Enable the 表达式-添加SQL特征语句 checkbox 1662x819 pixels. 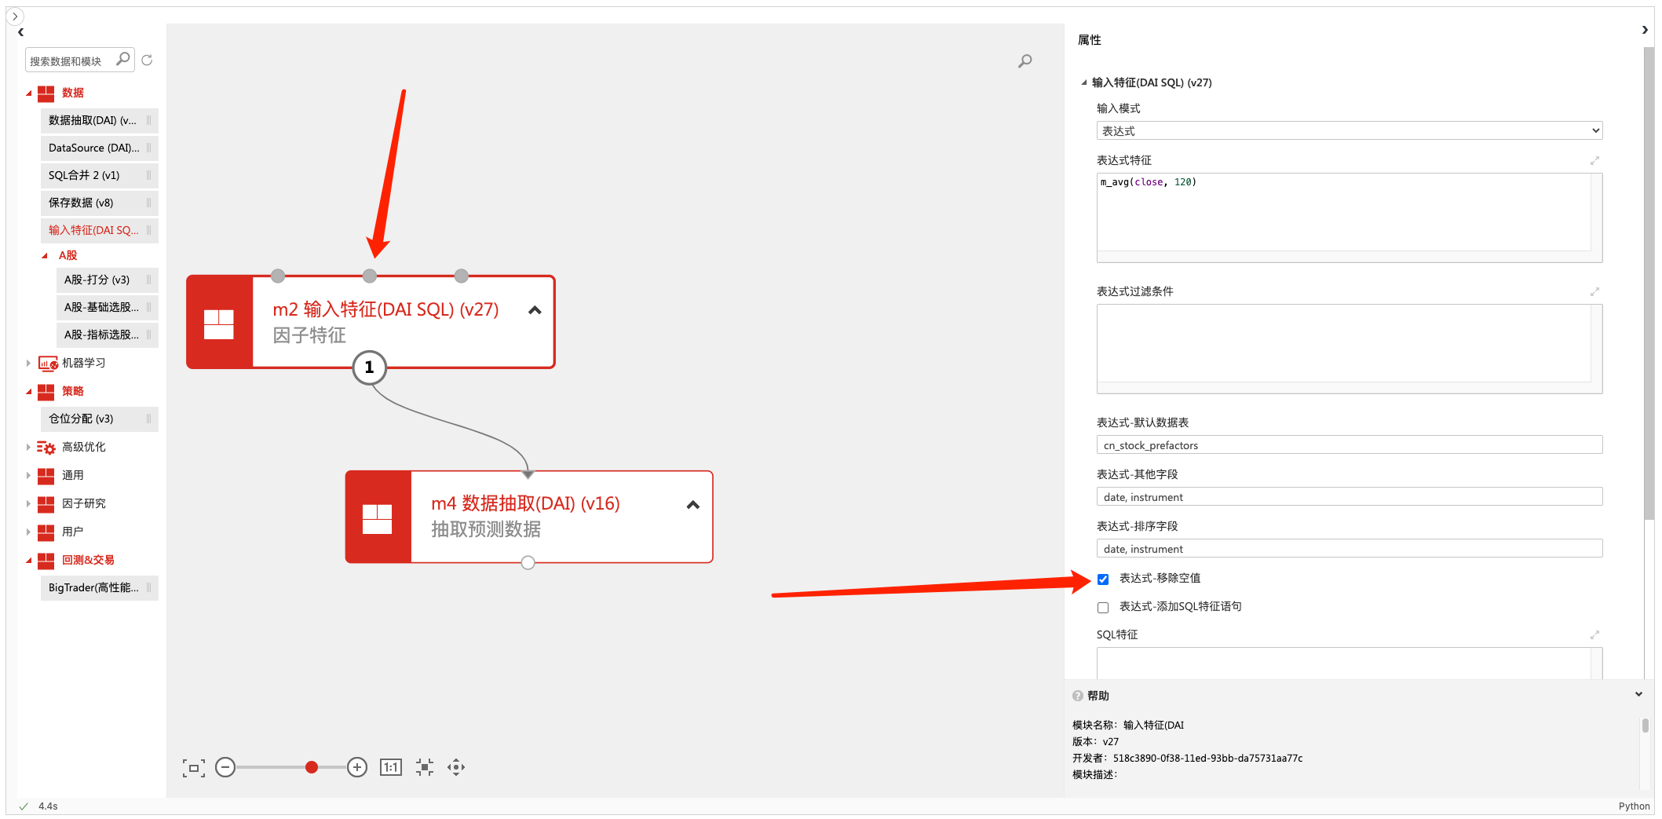click(1103, 608)
